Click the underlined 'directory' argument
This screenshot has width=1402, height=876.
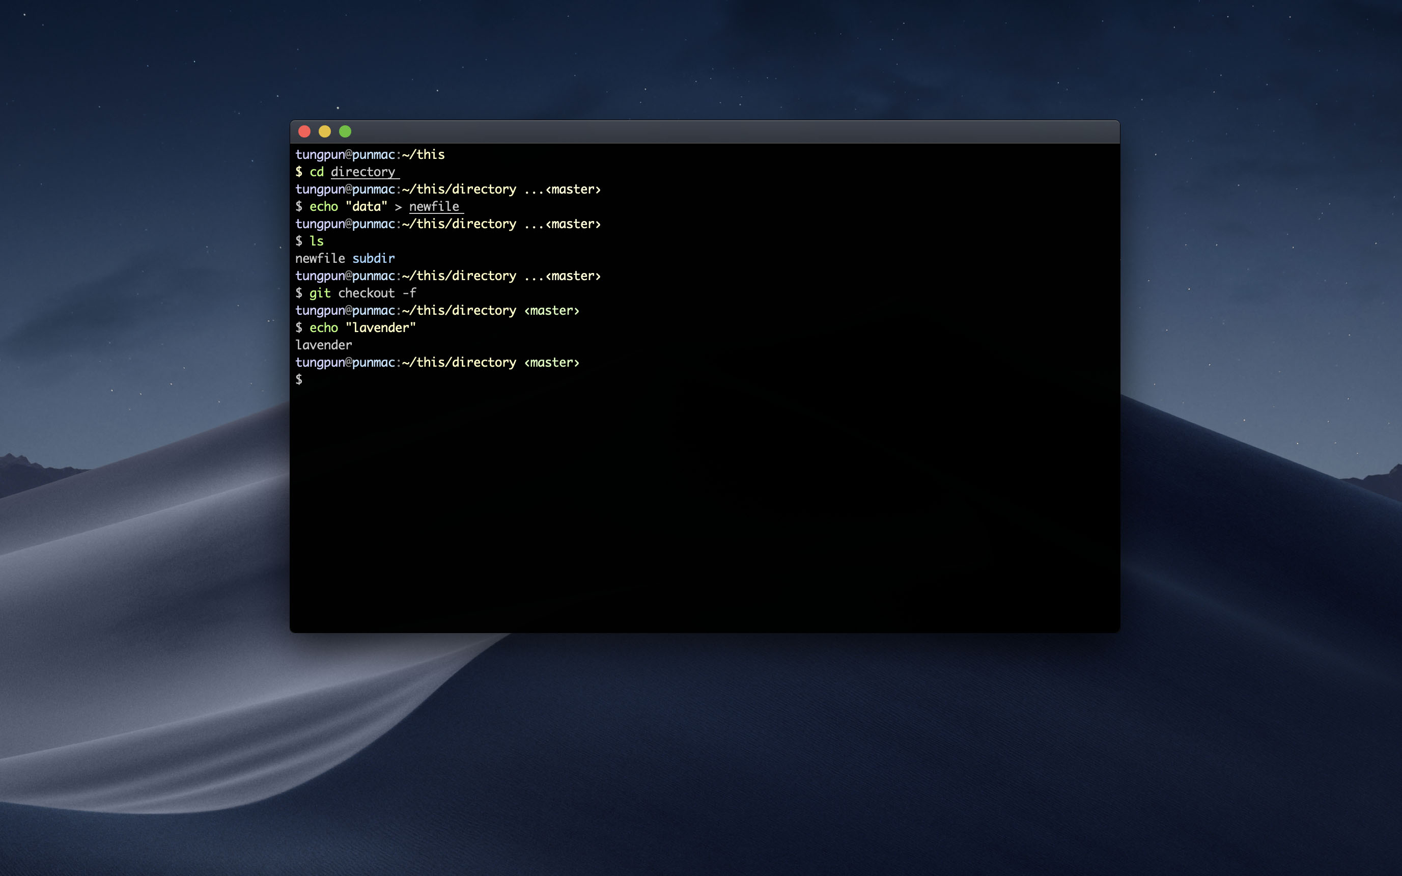(x=363, y=172)
